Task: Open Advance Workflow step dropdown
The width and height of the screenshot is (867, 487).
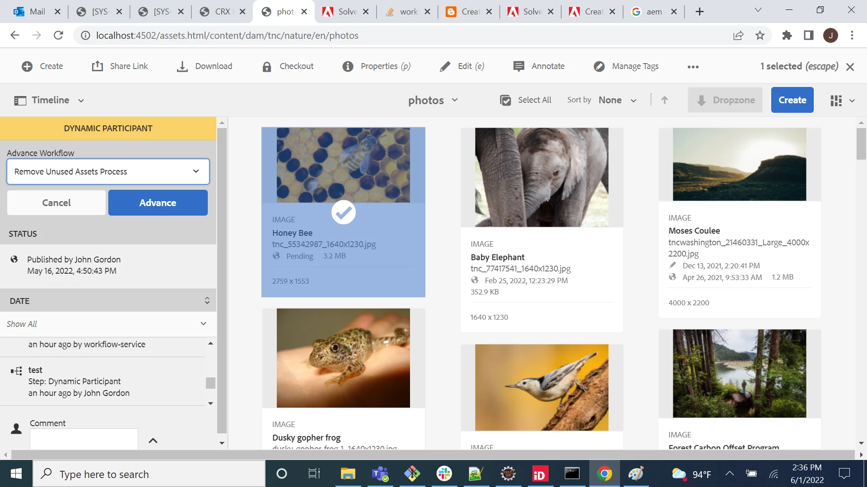Action: point(108,171)
